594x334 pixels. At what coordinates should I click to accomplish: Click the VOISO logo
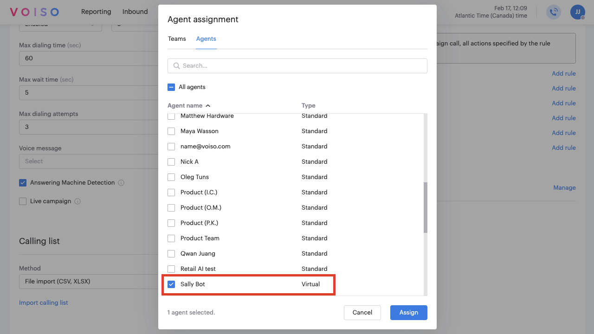click(x=34, y=12)
